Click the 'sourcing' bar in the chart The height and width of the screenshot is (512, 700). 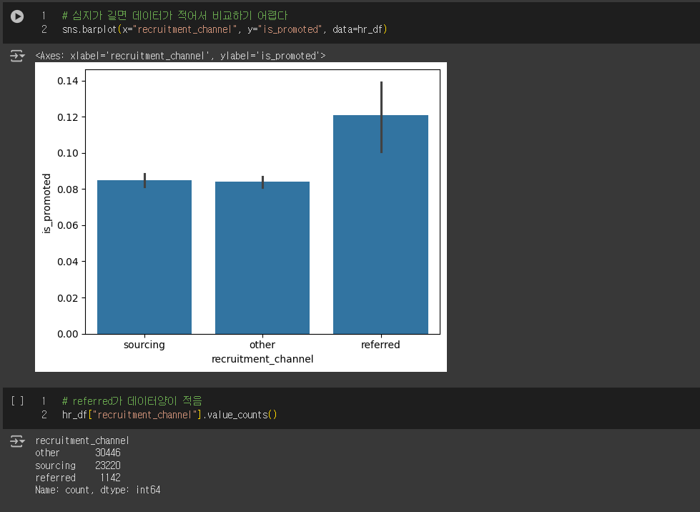click(144, 257)
